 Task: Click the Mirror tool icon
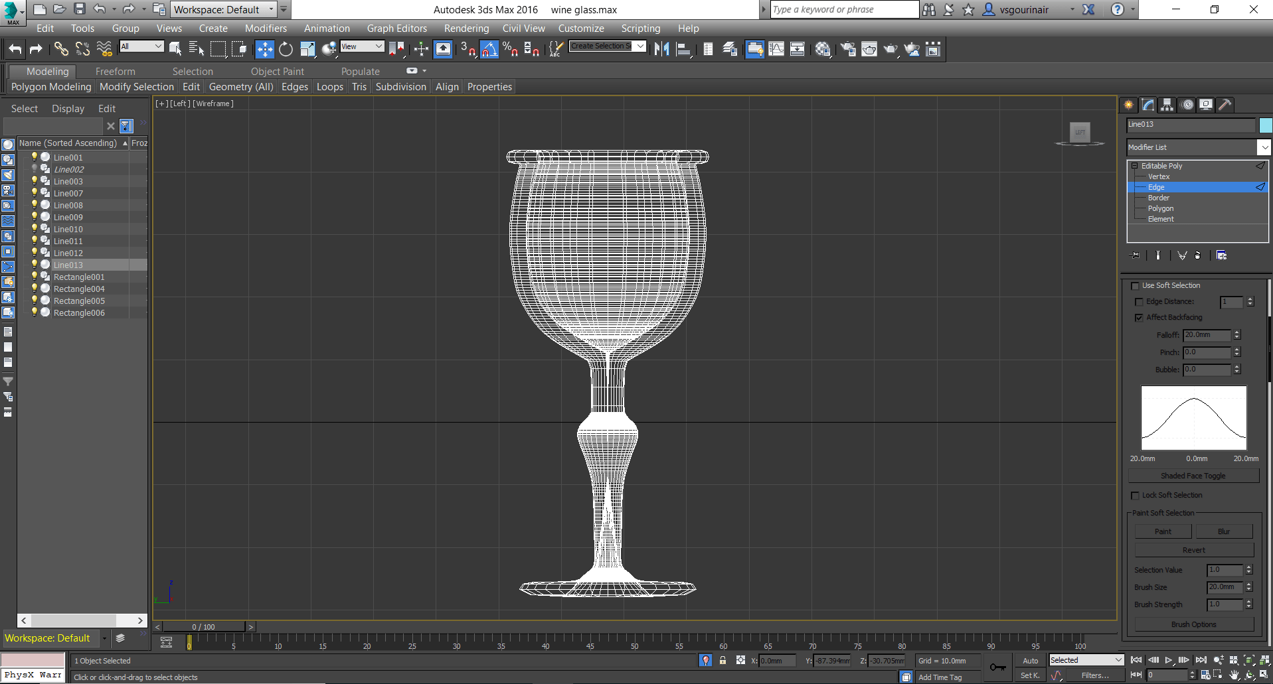pyautogui.click(x=661, y=49)
